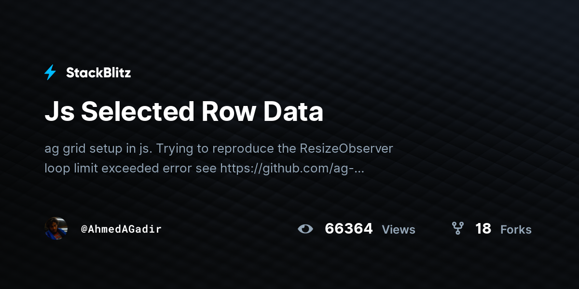Click the Forks label
Screen dimensions: 579x289
click(516, 230)
